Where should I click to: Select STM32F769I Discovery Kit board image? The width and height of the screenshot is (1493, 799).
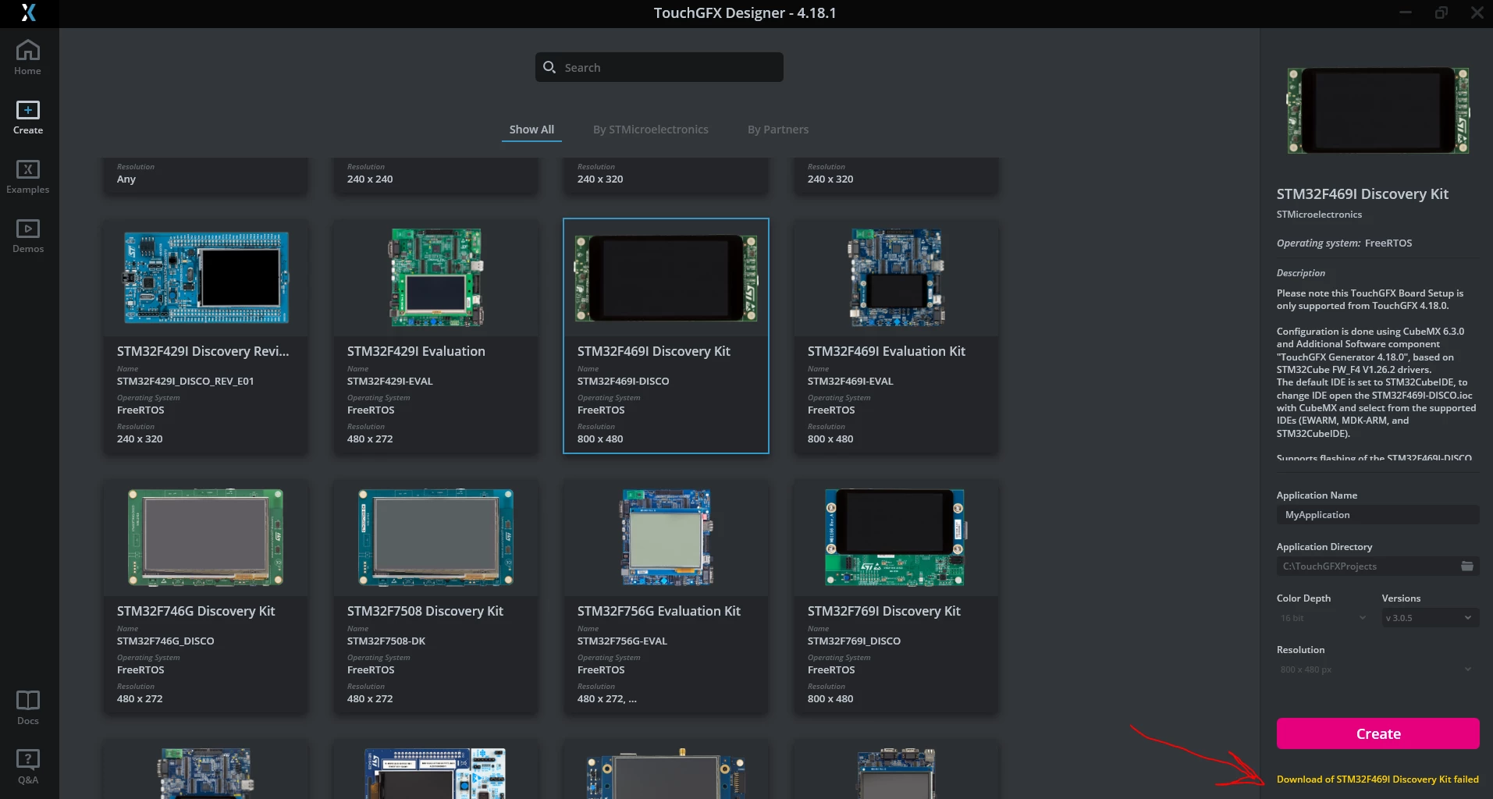click(895, 538)
